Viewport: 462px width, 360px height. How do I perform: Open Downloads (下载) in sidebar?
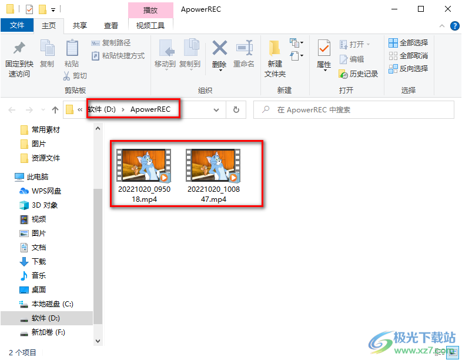tap(33, 262)
